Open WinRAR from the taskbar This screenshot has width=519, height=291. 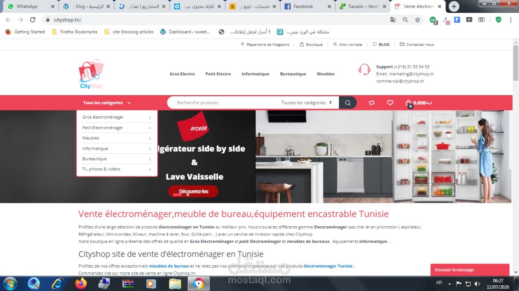click(128, 283)
